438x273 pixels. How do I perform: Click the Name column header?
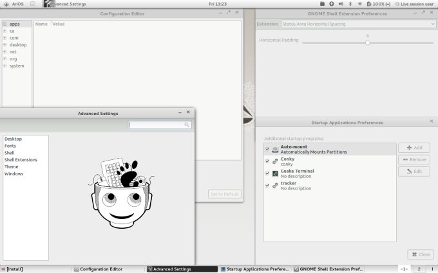tap(41, 24)
